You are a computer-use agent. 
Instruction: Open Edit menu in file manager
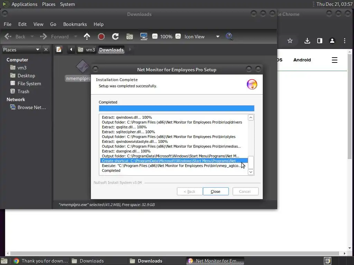[x=22, y=24]
